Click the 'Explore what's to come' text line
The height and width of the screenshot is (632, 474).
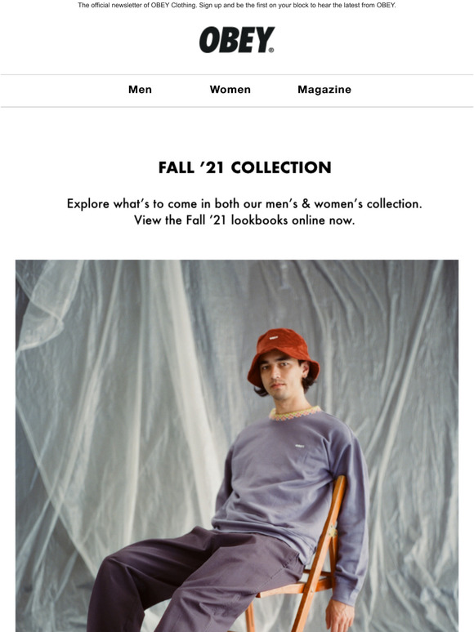[x=244, y=203]
